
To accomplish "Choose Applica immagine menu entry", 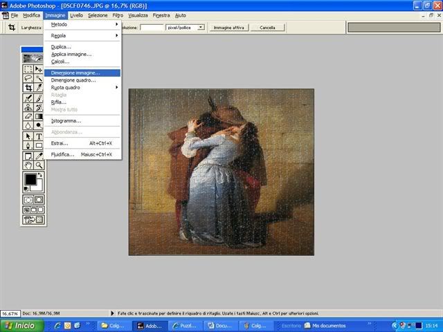I will (82, 54).
